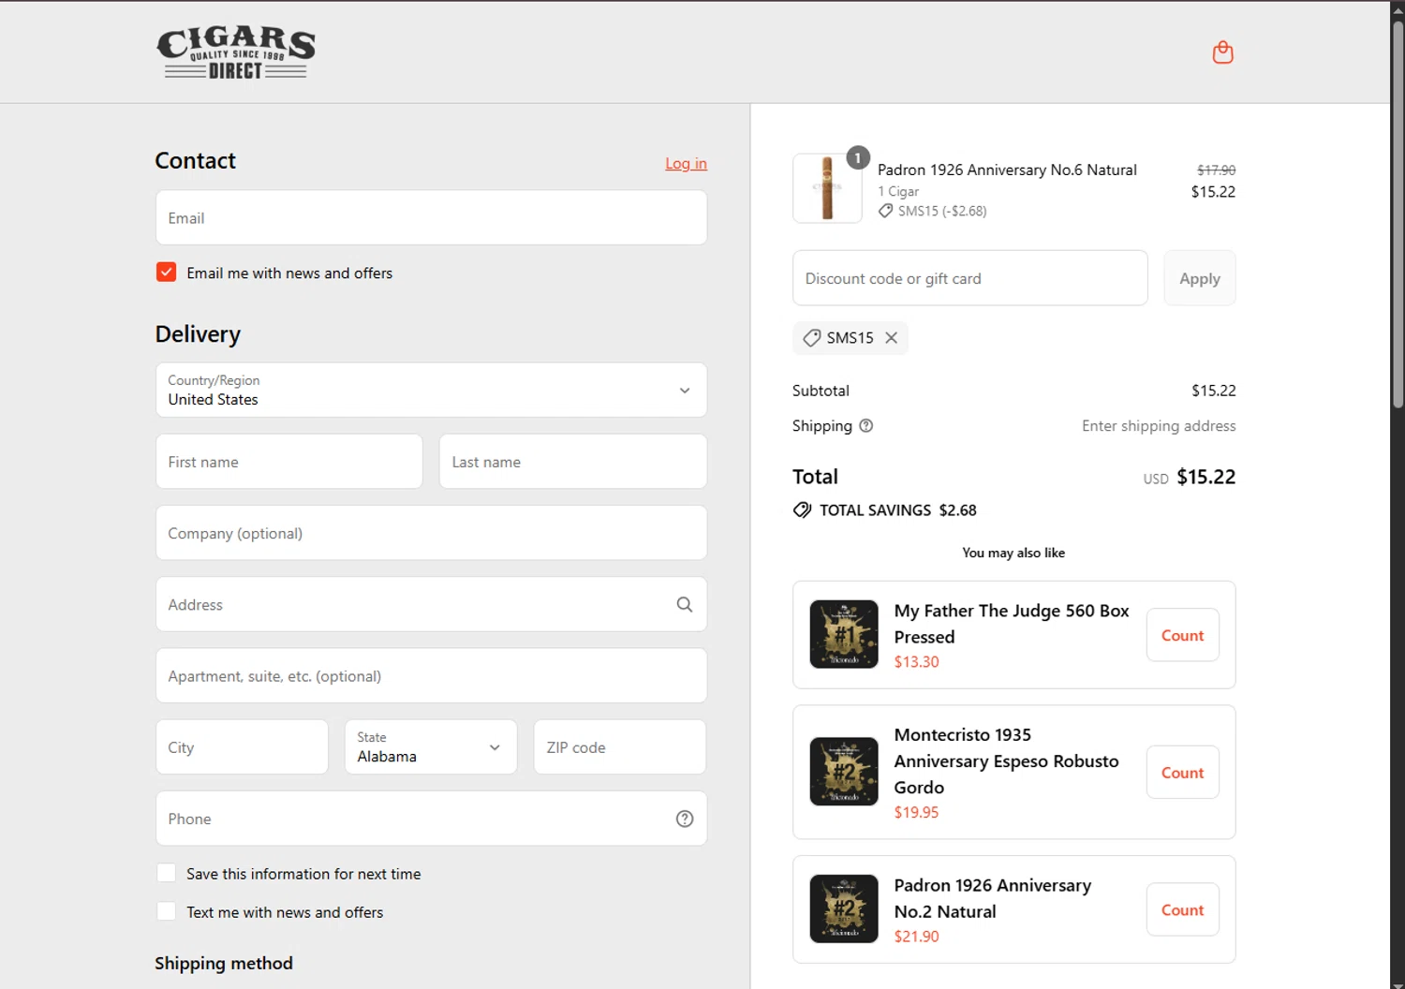The image size is (1405, 989).
Task: Uncheck Email me with news and offers
Action: (167, 273)
